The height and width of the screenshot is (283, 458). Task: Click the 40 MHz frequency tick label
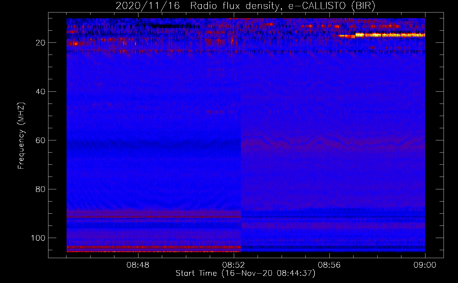click(40, 91)
